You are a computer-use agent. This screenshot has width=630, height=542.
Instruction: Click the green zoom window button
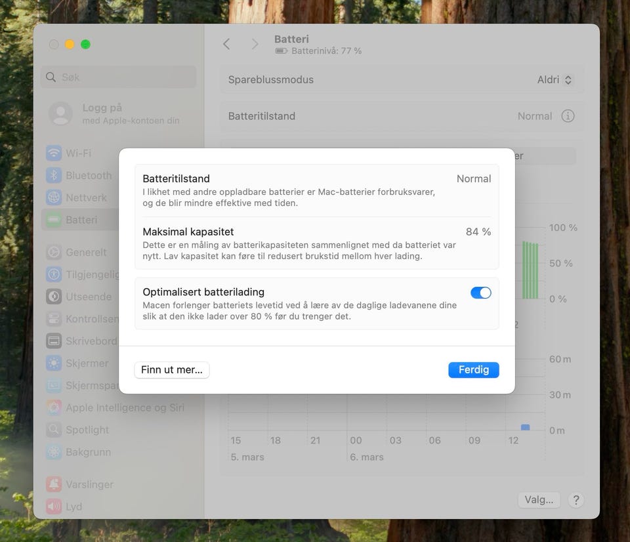click(x=85, y=44)
